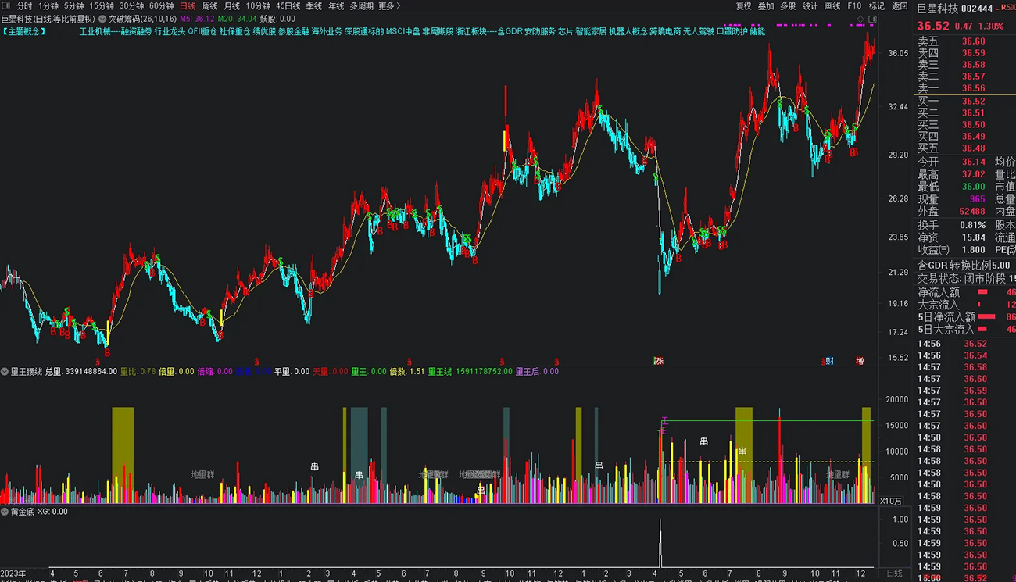This screenshot has height=582, width=1016.
Task: Click the 复权 button in top toolbar
Action: click(x=743, y=6)
